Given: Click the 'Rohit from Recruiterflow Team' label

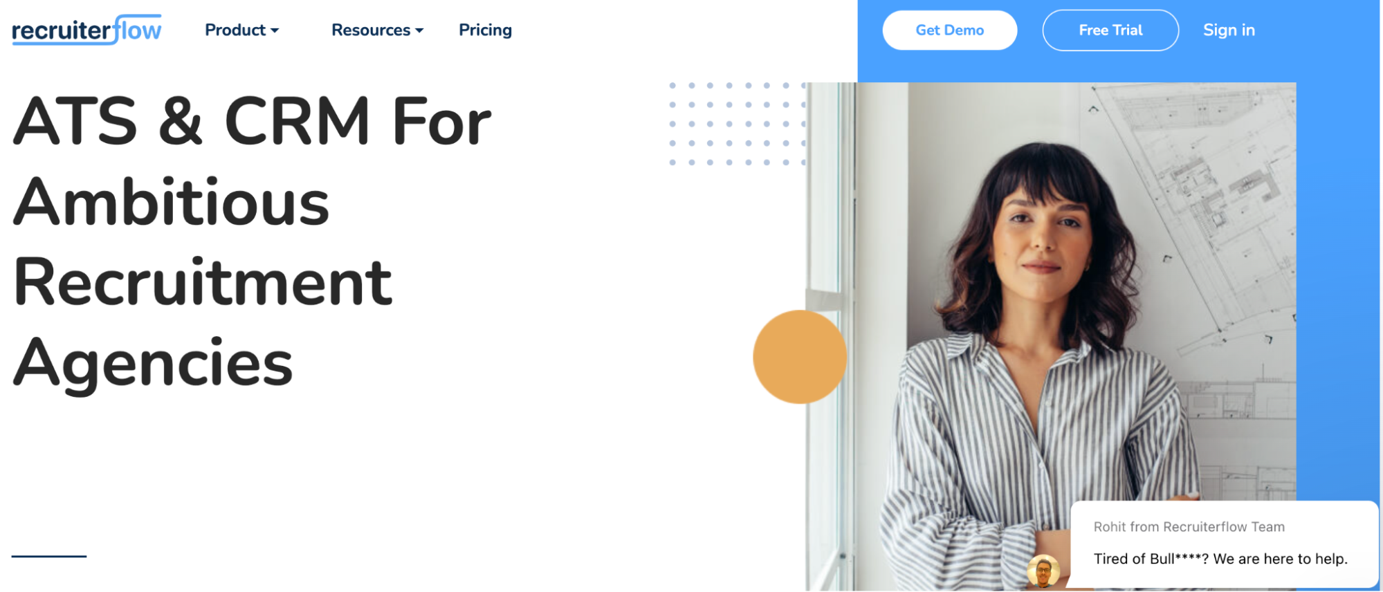Looking at the screenshot, I should pyautogui.click(x=1189, y=527).
